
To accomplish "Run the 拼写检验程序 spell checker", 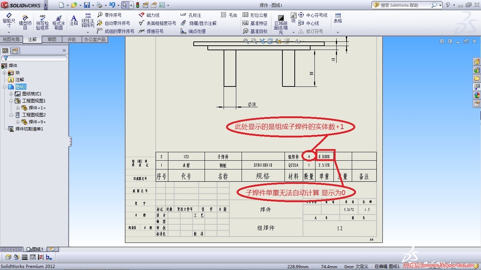I will point(42,22).
